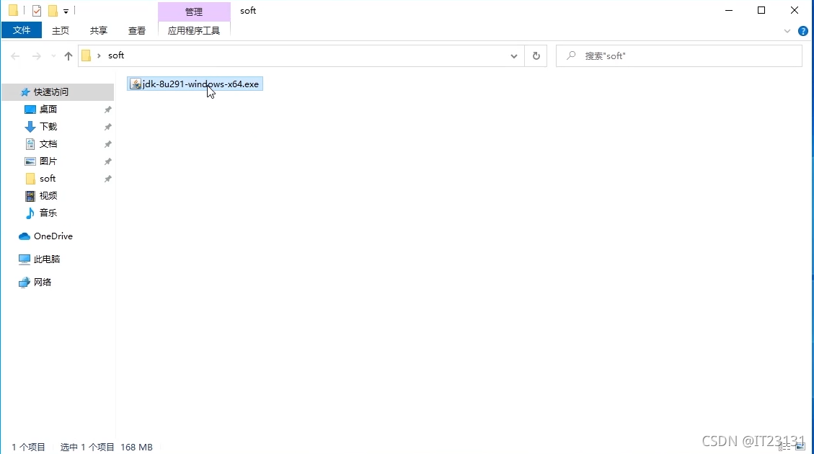Switch to details view layout icon
This screenshot has height=454, width=814.
pos(785,446)
